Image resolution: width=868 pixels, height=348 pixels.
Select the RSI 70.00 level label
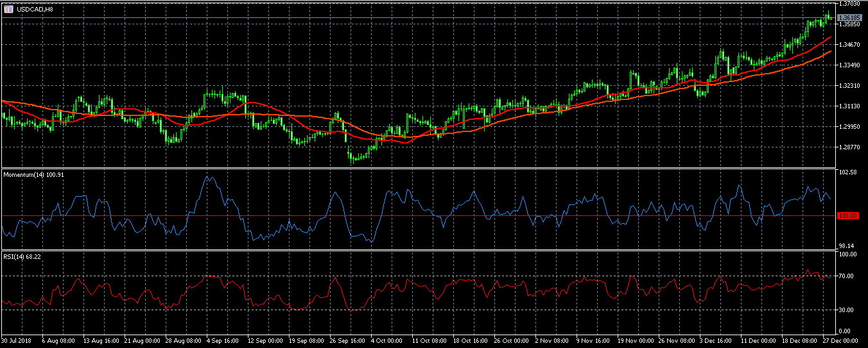pos(848,276)
